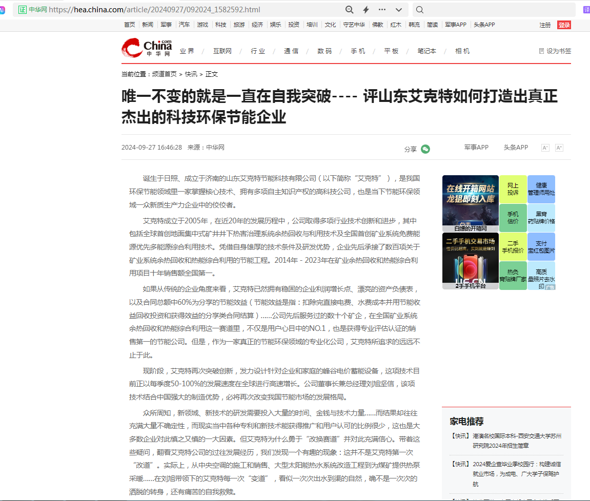Share article via WeChat icon

tap(425, 149)
